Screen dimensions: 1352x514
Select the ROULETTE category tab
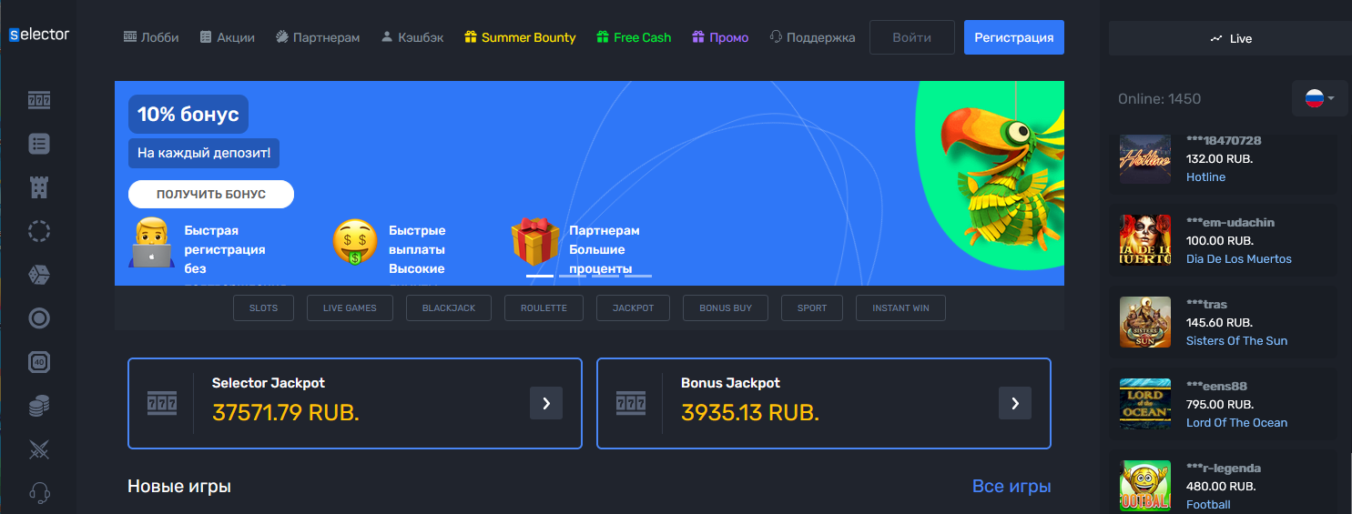pos(544,308)
